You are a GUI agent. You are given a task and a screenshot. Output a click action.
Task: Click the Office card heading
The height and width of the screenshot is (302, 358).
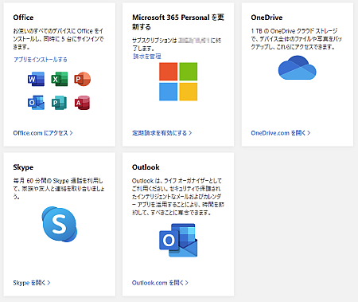[x=23, y=18]
